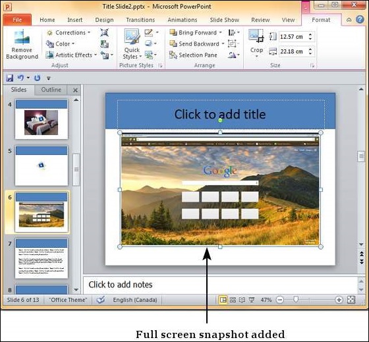Click the Rotate objects icon
This screenshot has width=369, height=342.
point(232,55)
